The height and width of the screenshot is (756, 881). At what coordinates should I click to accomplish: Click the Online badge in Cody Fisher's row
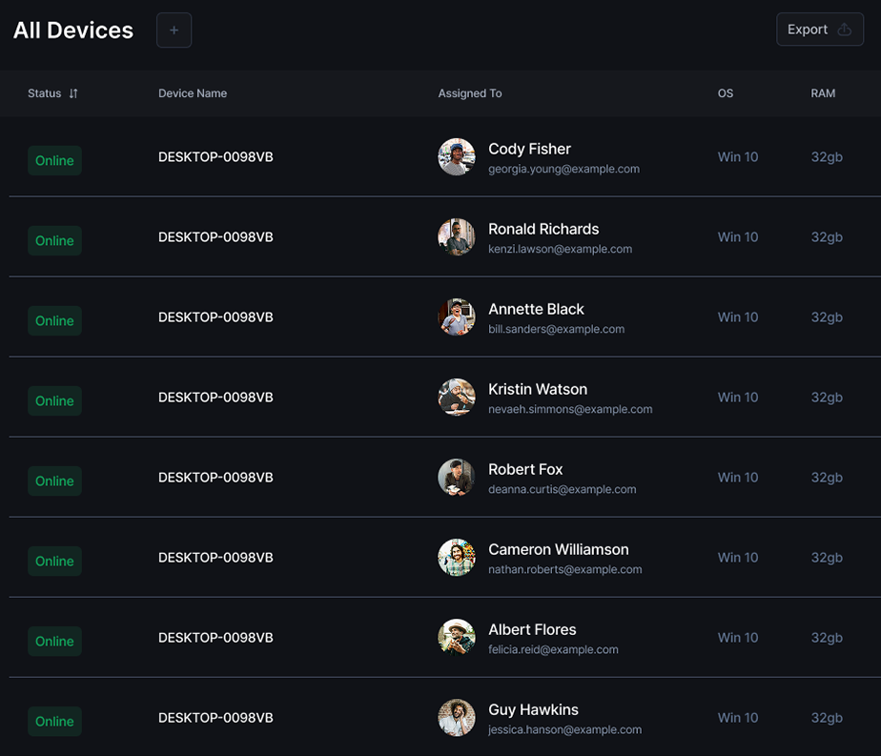[54, 161]
